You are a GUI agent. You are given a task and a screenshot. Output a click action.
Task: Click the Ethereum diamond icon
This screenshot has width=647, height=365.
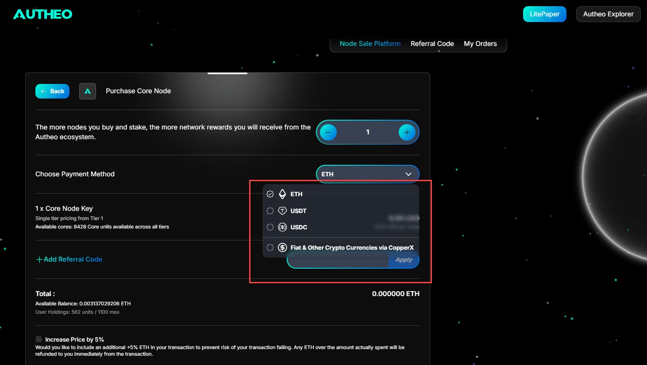click(282, 194)
